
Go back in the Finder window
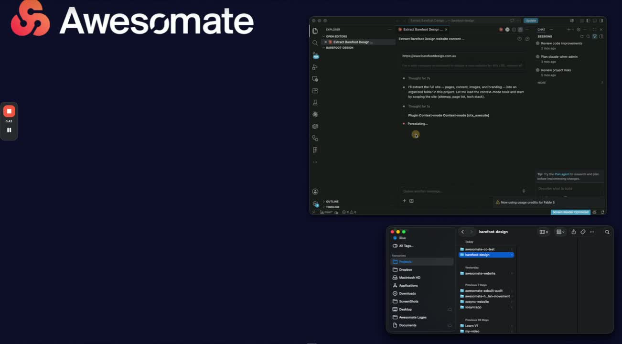[462, 232]
